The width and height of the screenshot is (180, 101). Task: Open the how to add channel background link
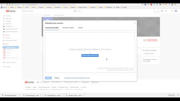pos(77,78)
